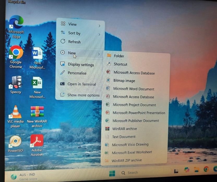Click the New menu entry
Viewport: 217px width, 182px height.
tap(80, 53)
